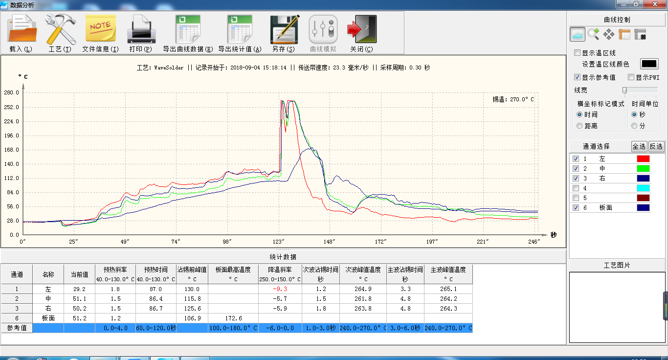Image resolution: width=668 pixels, height=360 pixels.
Task: Click the 87.0 预热时间 cell
Action: coord(156,289)
